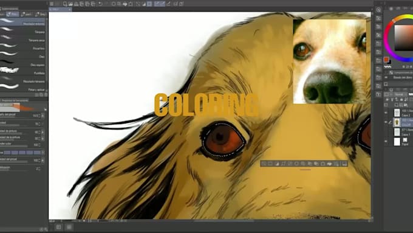Viewport: 413px width, 233px height.
Task: Deselect using the selection launcher's first icon
Action: click(264, 164)
